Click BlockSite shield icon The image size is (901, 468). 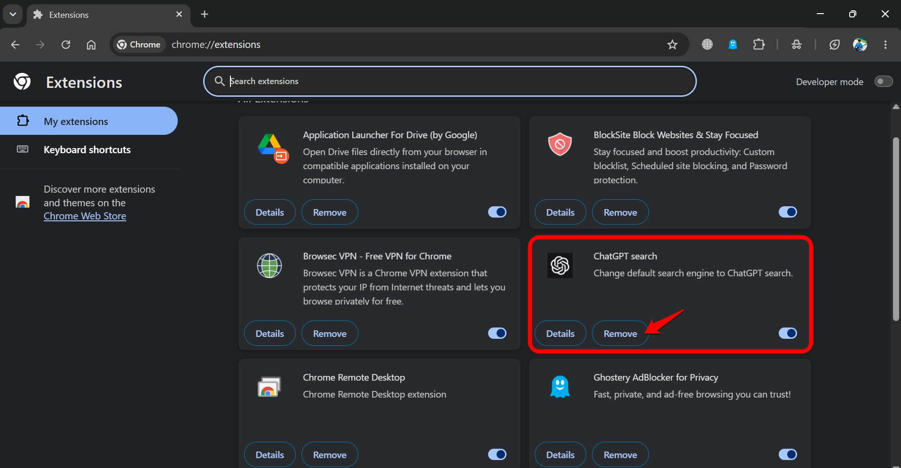tap(560, 144)
